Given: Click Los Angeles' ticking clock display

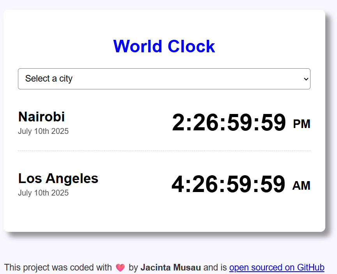Looking at the screenshot, I should pos(228,184).
